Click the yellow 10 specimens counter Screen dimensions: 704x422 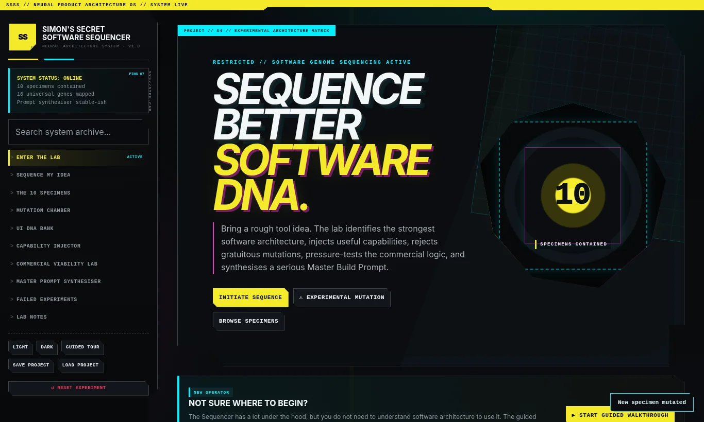573,196
